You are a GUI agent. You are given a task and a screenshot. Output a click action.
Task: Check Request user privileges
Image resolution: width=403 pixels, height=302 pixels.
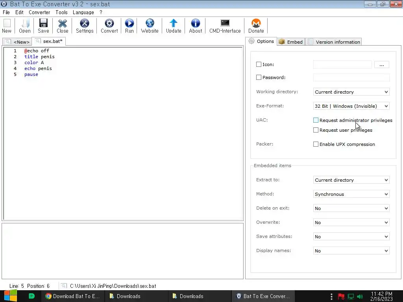pos(316,130)
